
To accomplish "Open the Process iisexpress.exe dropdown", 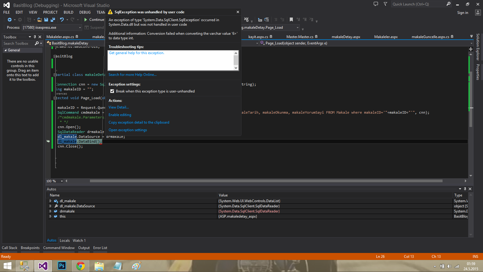I will coord(80,28).
